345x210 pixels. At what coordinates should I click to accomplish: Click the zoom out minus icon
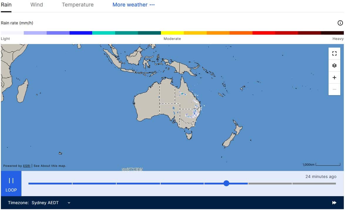(334, 89)
